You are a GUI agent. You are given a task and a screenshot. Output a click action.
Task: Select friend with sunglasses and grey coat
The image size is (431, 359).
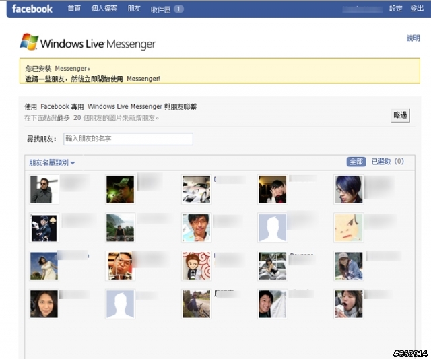click(44, 189)
